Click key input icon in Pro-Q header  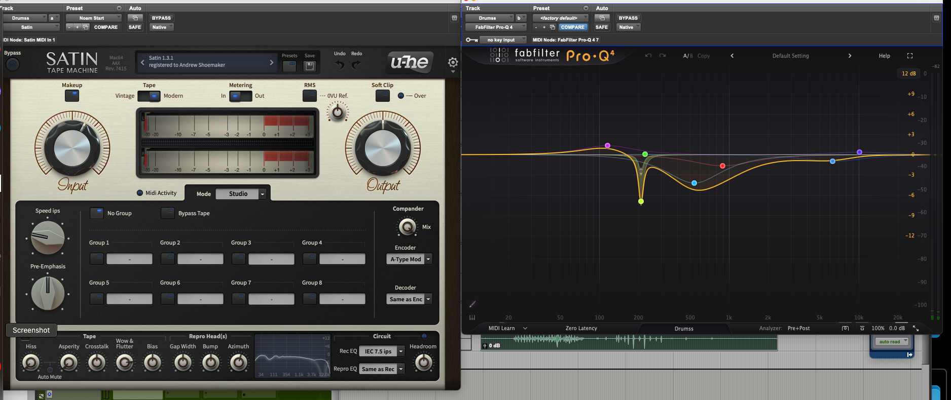pyautogui.click(x=471, y=39)
